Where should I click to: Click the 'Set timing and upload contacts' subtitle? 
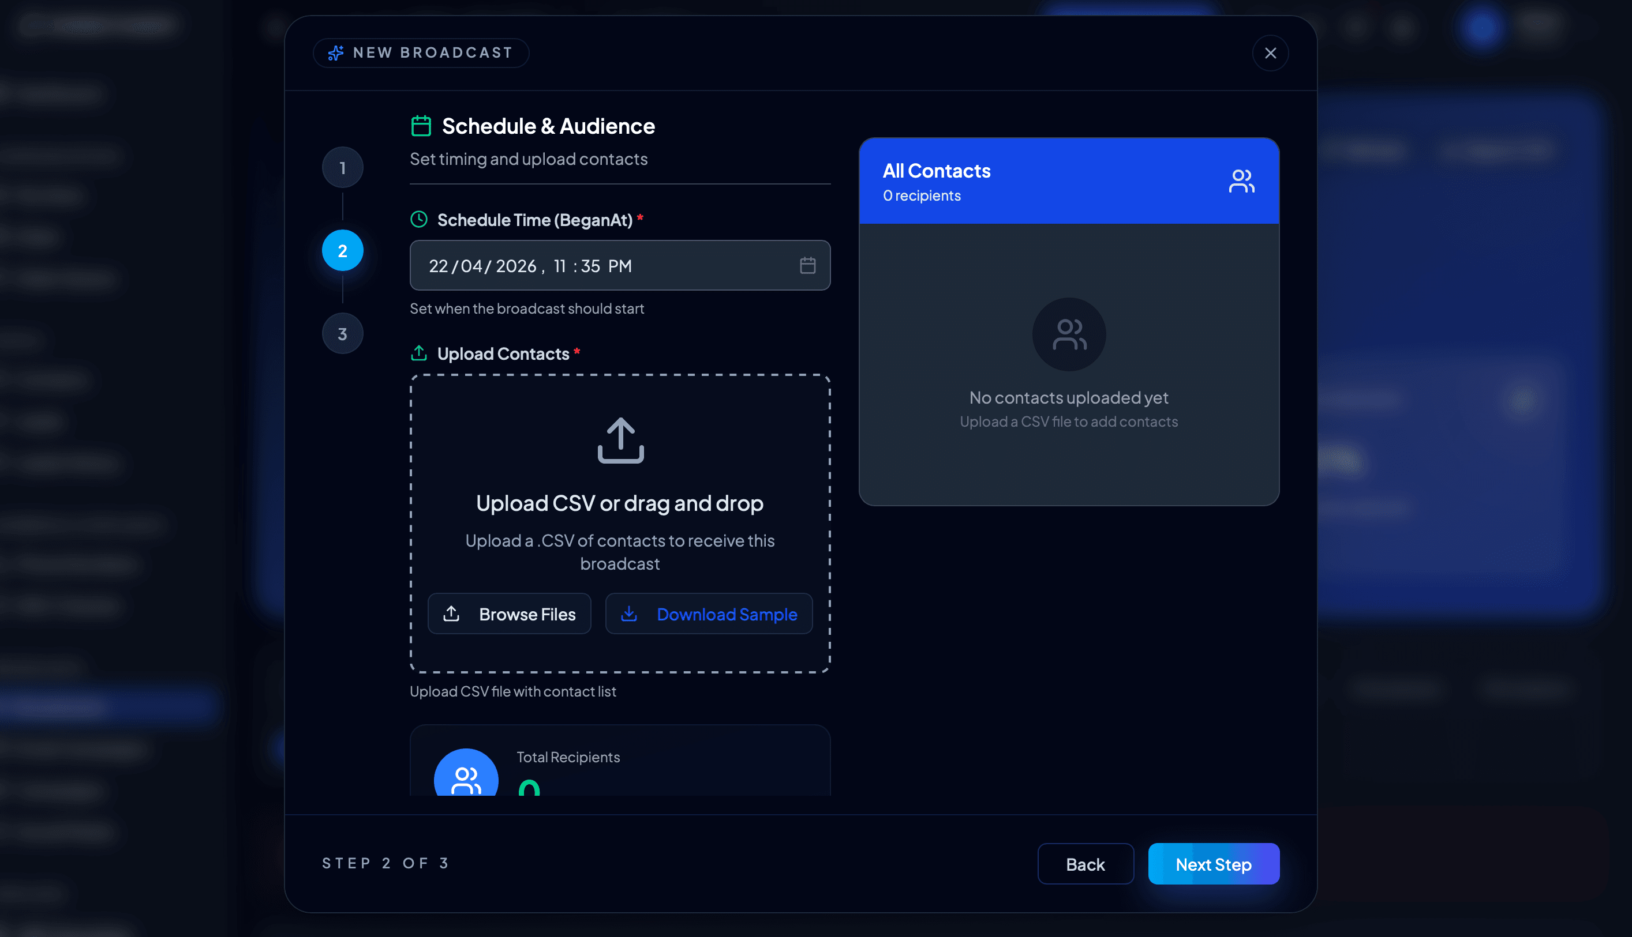coord(529,159)
